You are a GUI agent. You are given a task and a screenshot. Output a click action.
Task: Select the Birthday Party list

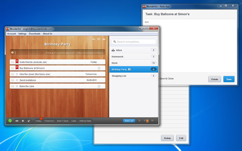134,70
